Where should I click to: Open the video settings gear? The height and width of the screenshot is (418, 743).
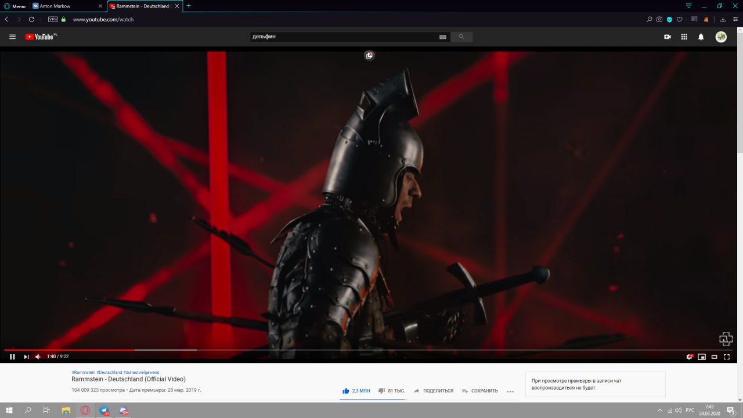690,356
